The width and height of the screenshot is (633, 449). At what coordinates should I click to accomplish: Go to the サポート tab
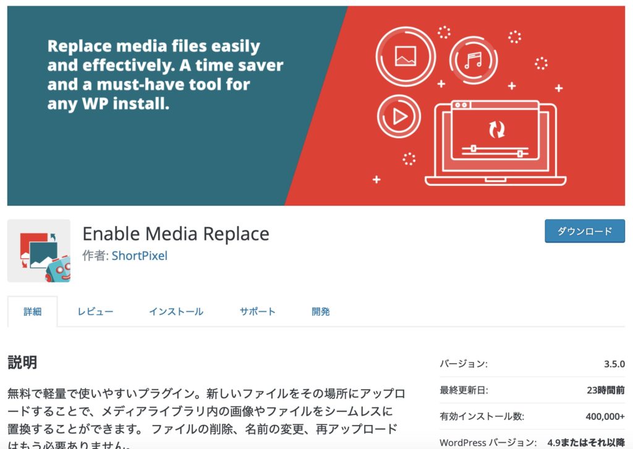[257, 312]
